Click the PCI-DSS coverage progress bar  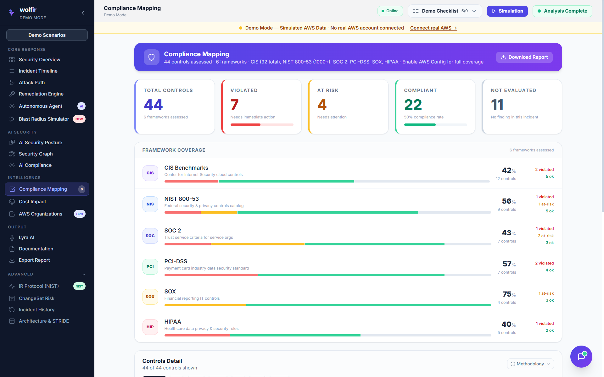[327, 275]
